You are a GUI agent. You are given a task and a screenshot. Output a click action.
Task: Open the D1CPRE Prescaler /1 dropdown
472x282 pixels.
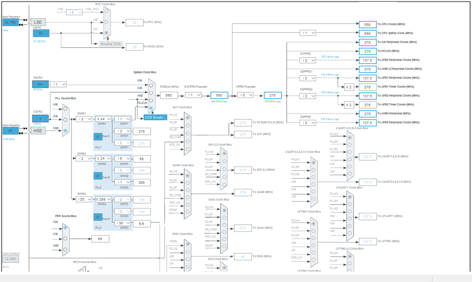[x=193, y=95]
